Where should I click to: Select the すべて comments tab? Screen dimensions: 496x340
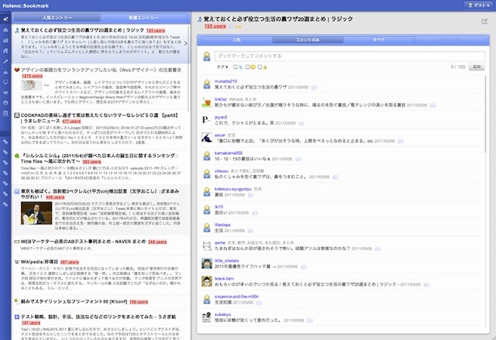tap(379, 40)
